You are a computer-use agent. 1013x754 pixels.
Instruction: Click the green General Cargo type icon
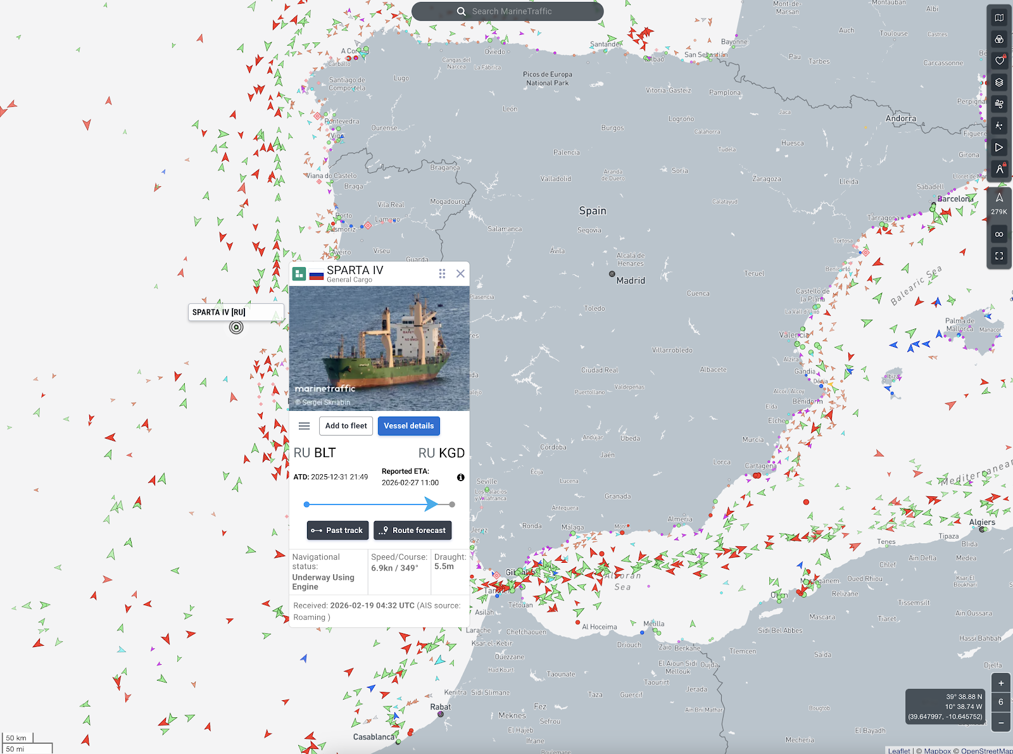(299, 273)
